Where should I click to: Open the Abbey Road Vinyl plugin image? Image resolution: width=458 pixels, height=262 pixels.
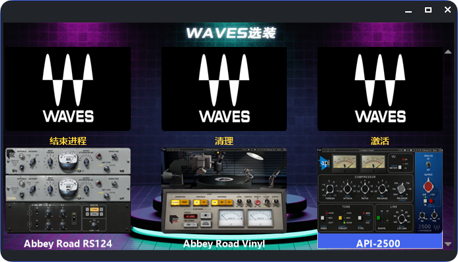point(224,191)
